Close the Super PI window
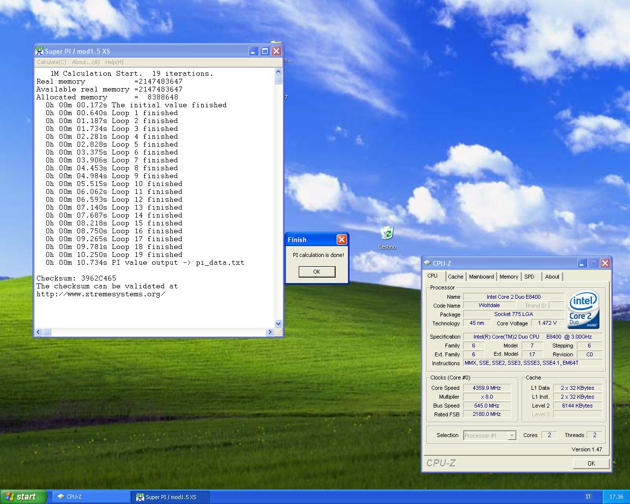This screenshot has width=630, height=504. click(x=276, y=51)
